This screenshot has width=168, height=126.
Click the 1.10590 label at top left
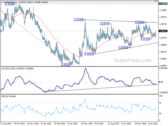click(10, 5)
